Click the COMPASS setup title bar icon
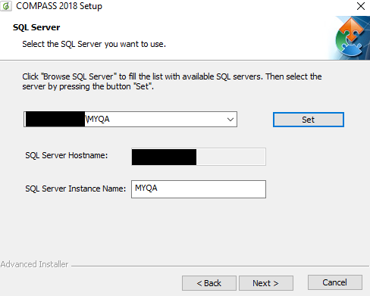The width and height of the screenshot is (370, 296). coord(6,6)
